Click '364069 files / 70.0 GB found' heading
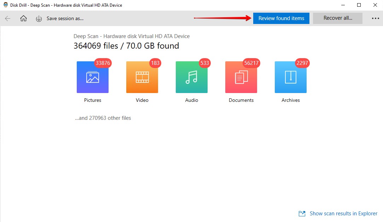 coord(126,46)
